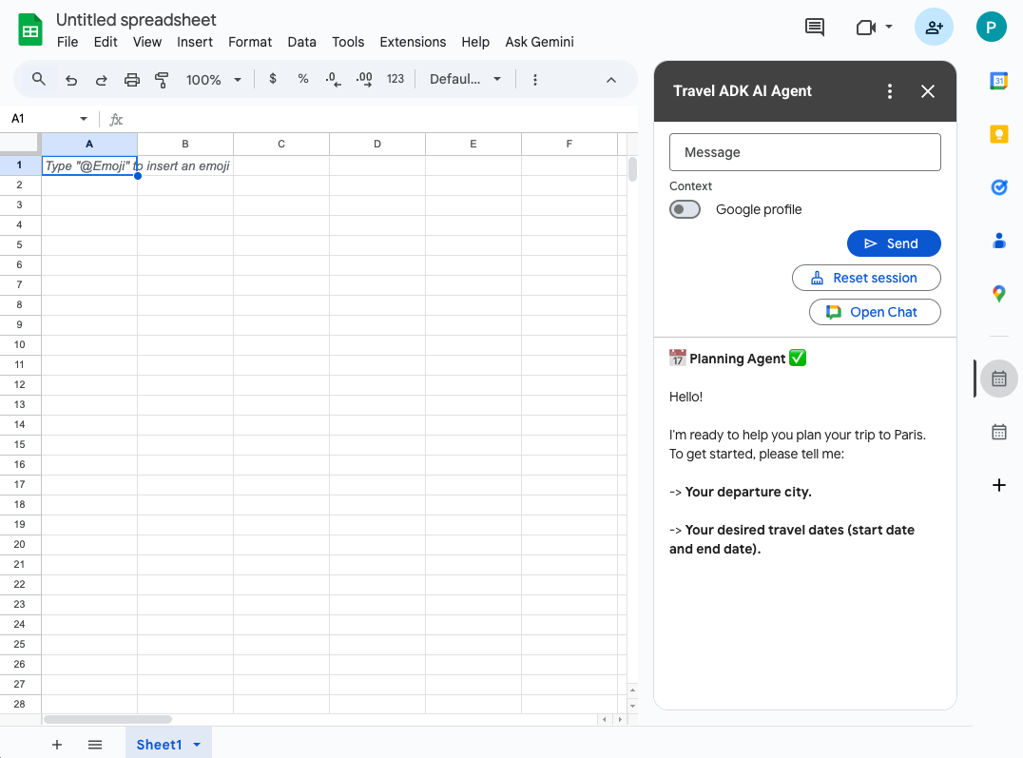Click the Send button
1023x758 pixels.
893,243
